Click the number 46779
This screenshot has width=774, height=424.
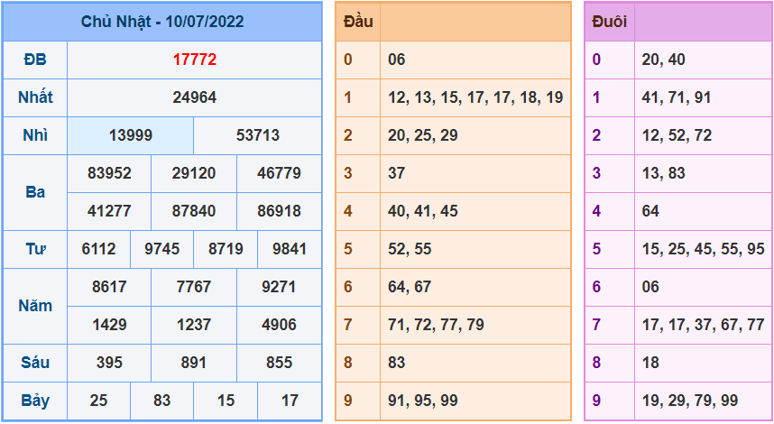click(x=279, y=173)
